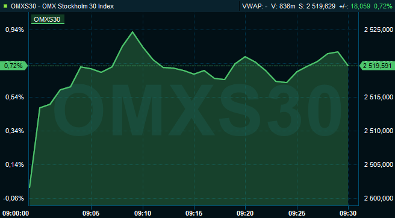Click the 09:15 time axis label

pyautogui.click(x=194, y=213)
